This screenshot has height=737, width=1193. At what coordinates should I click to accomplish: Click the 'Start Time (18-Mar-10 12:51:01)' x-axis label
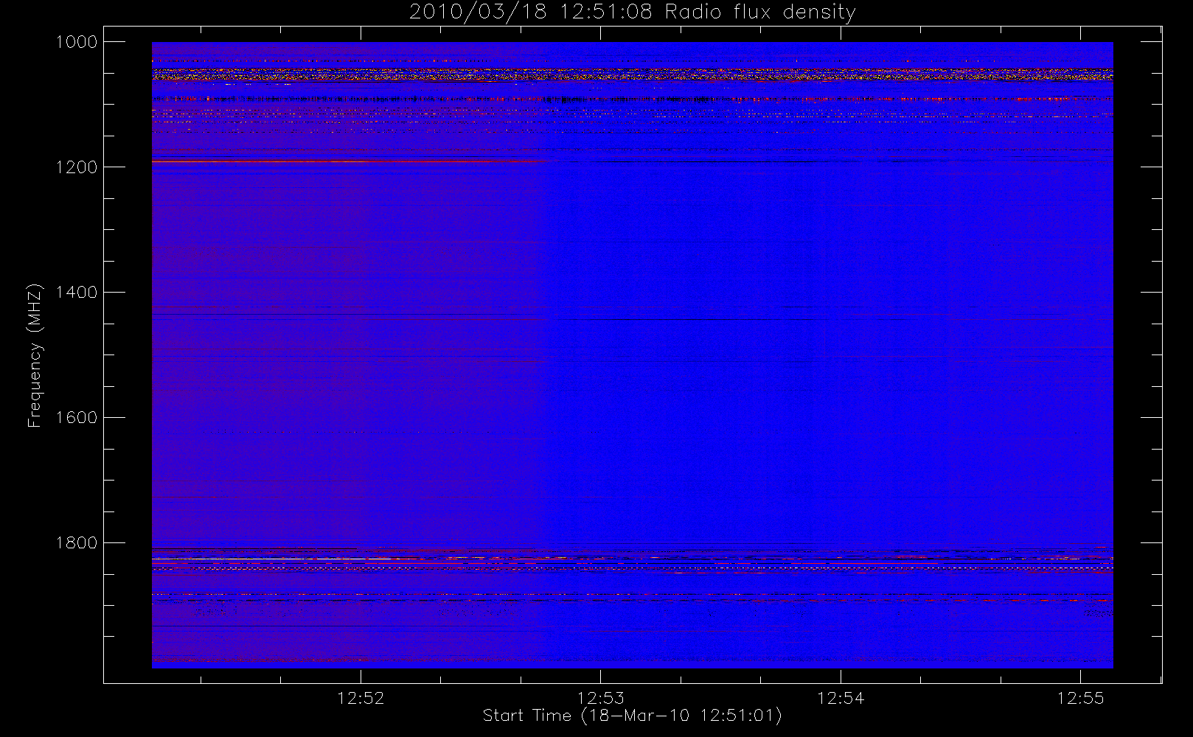632,715
